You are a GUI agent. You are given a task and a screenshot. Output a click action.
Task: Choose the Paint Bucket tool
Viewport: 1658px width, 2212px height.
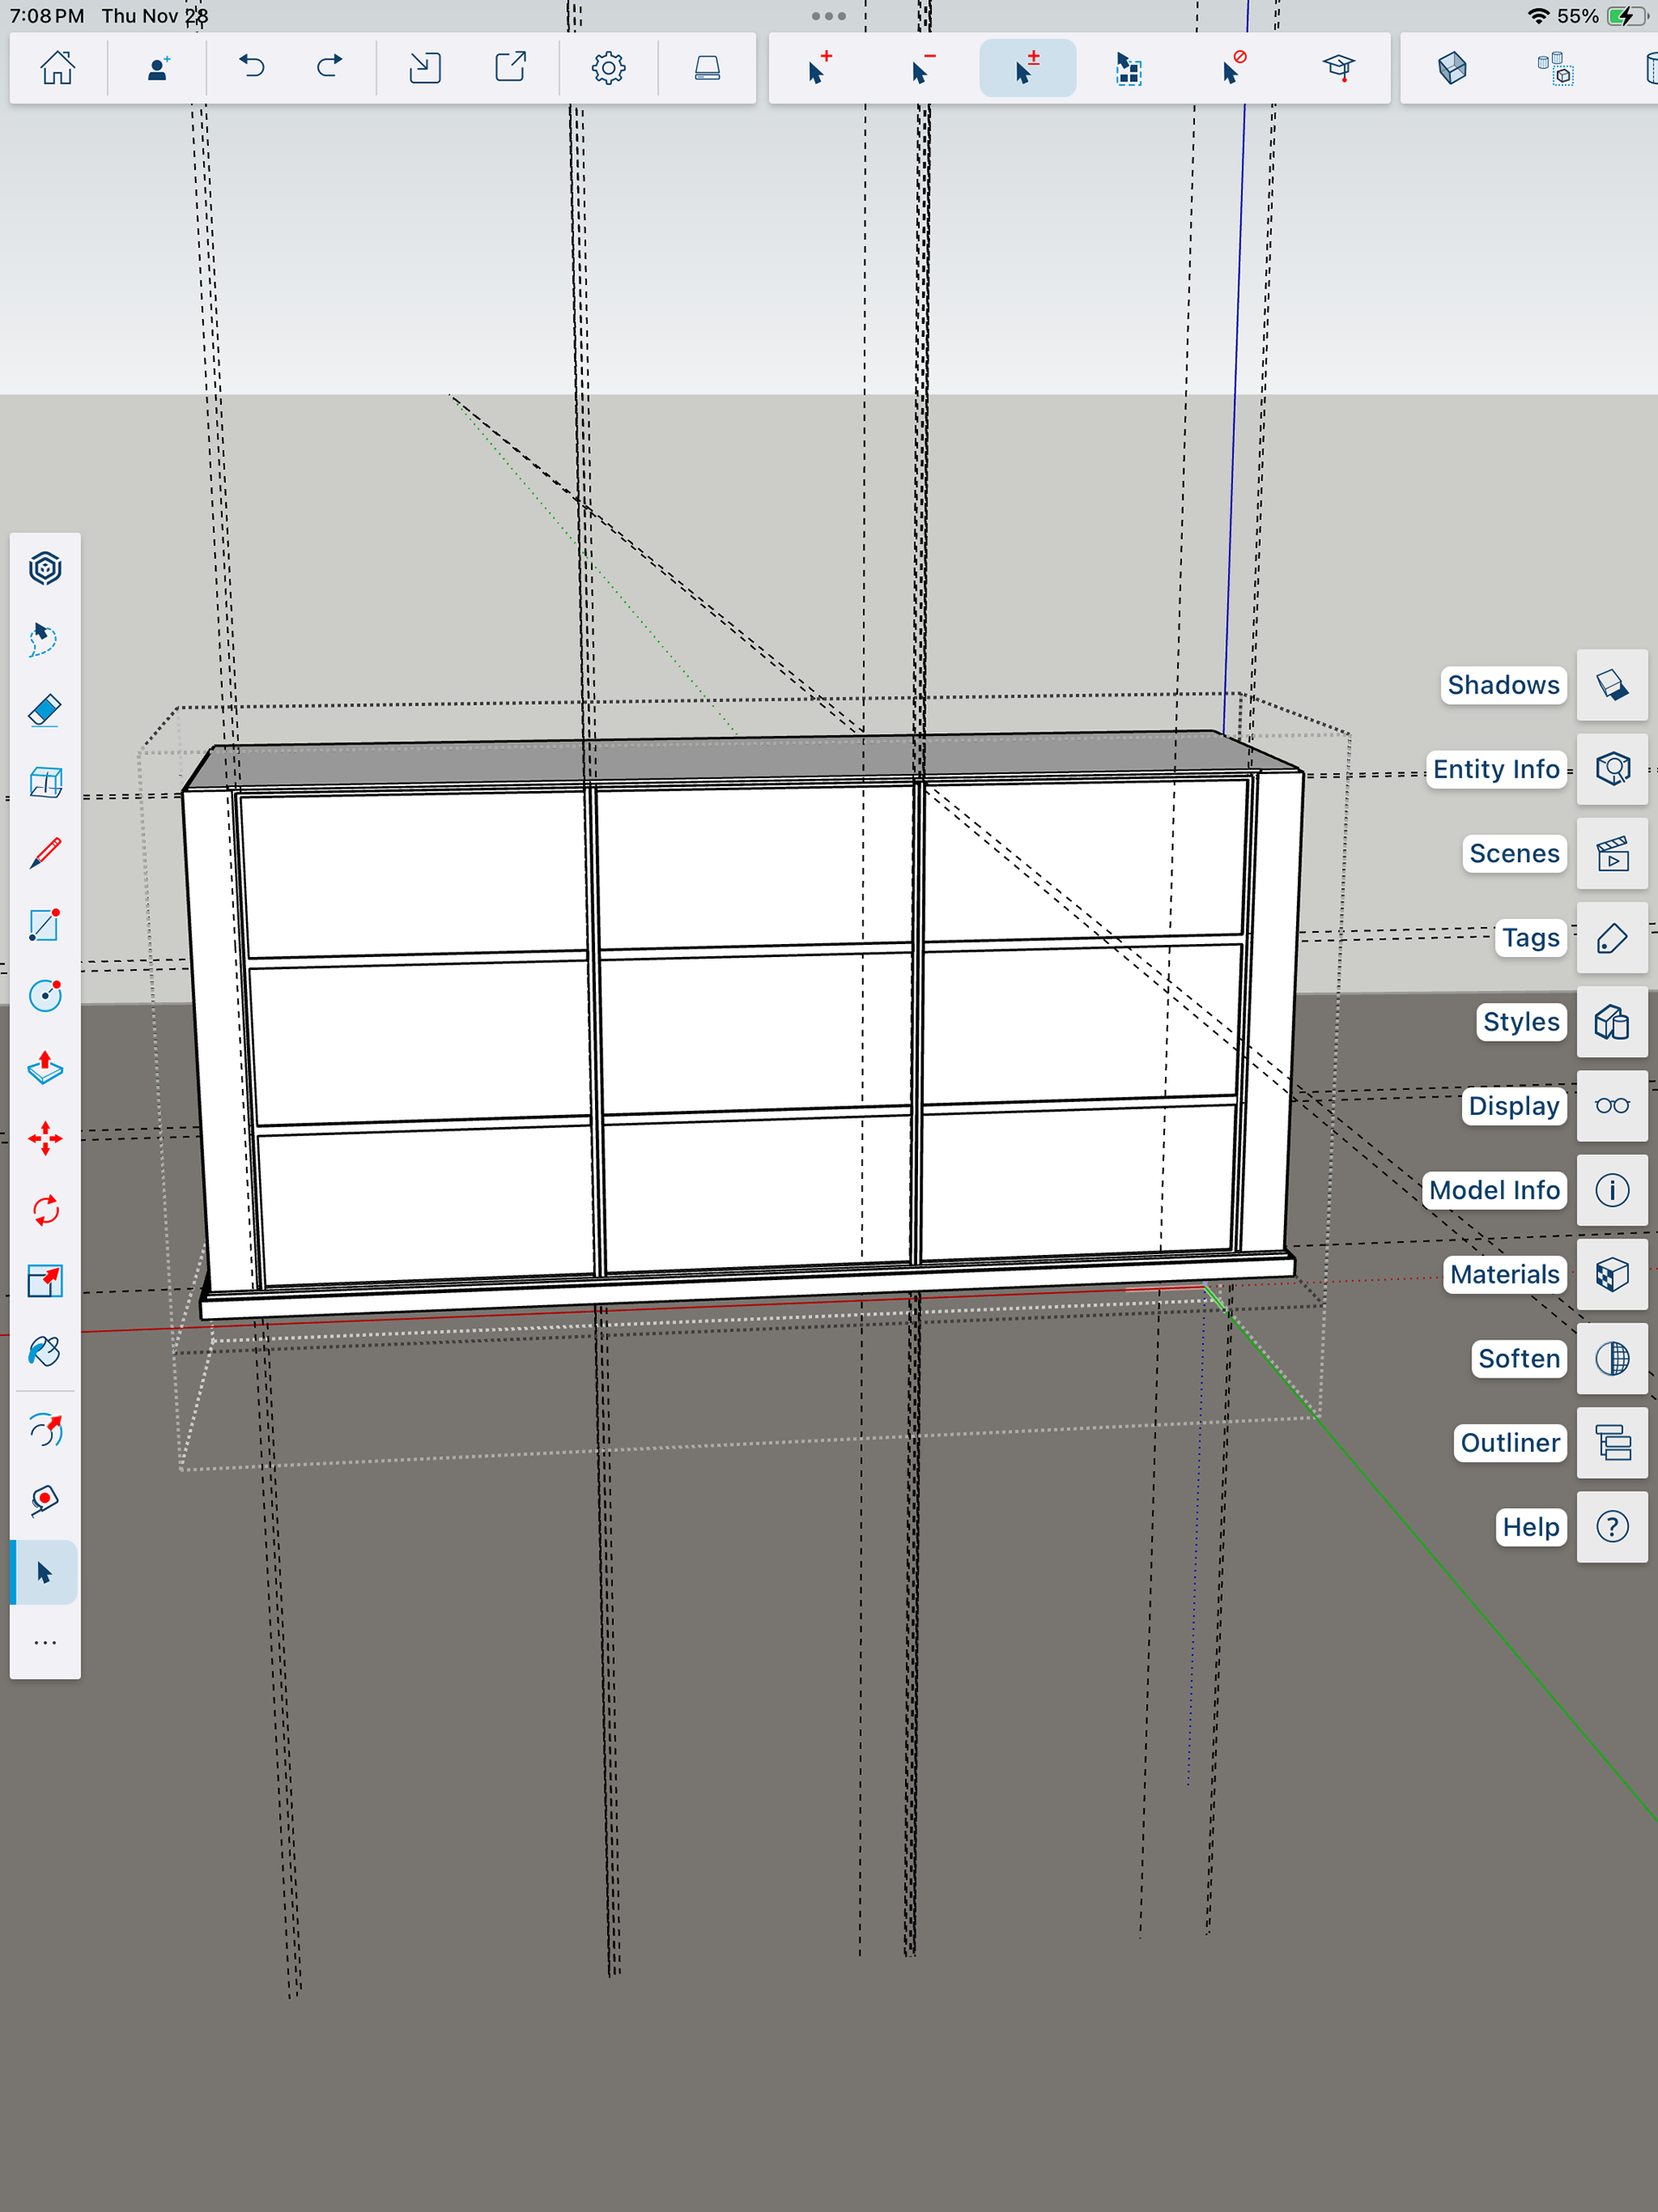pos(45,1351)
